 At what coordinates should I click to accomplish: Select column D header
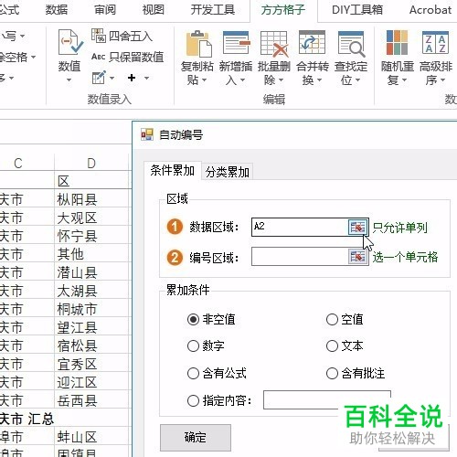91,164
